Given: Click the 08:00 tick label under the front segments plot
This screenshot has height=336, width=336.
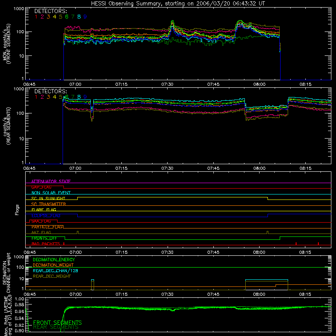Looking at the screenshot, I should pos(259,84).
